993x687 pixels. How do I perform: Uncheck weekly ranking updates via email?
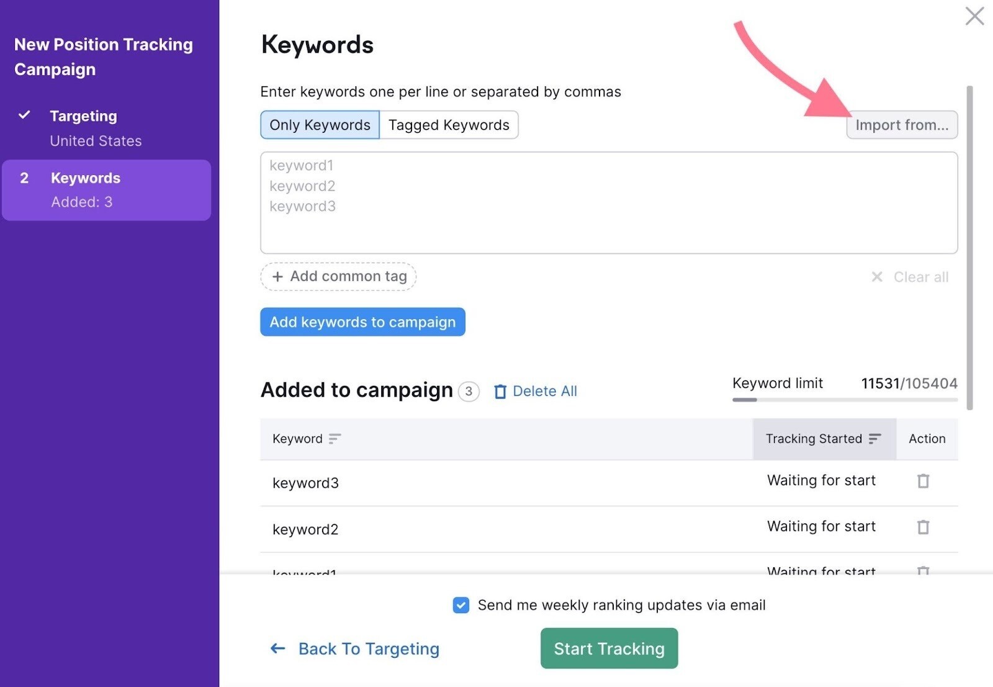461,605
